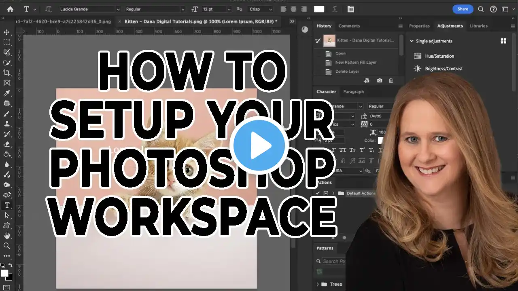Viewport: 518px width, 291px height.
Task: Set history brush source for Kitten snapshot
Action: (x=318, y=40)
